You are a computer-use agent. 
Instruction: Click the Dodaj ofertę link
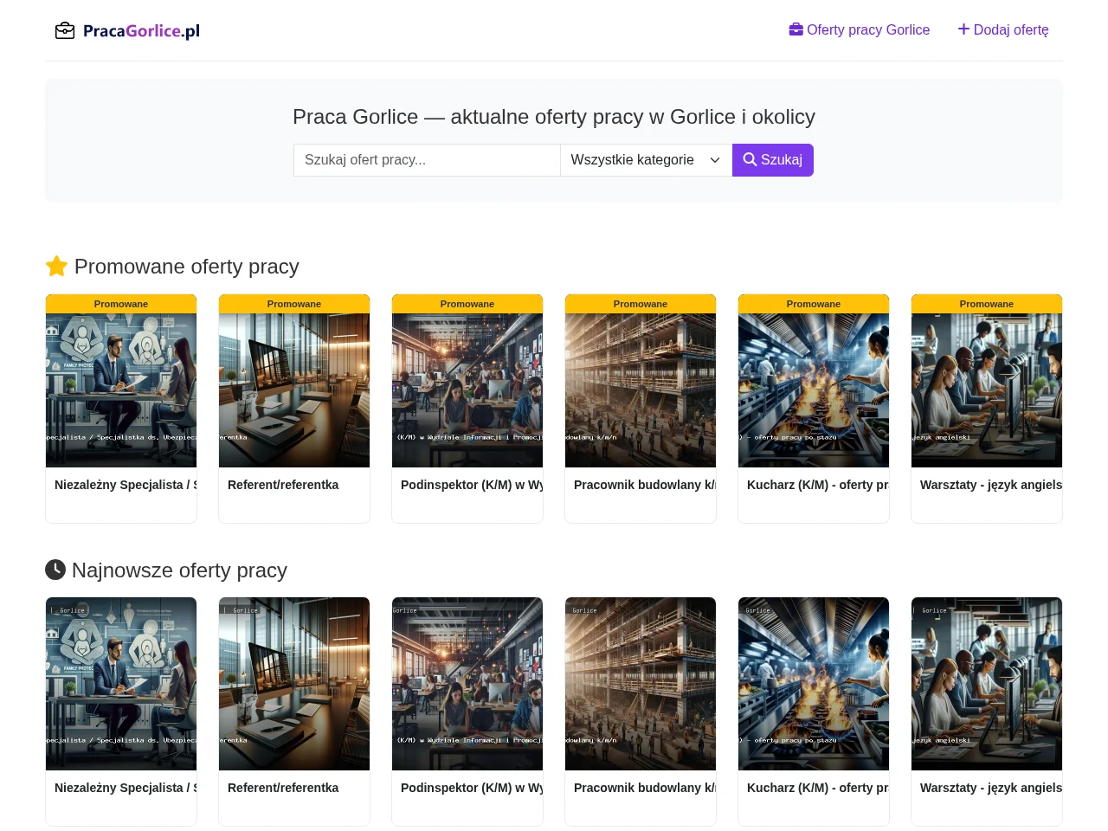click(1003, 29)
